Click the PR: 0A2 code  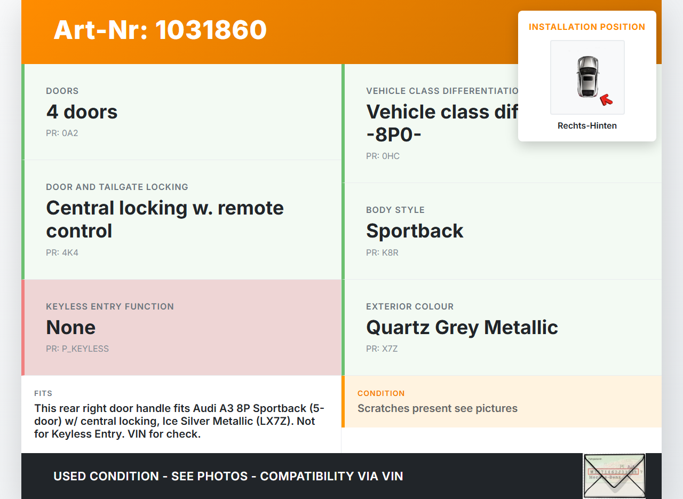point(62,133)
